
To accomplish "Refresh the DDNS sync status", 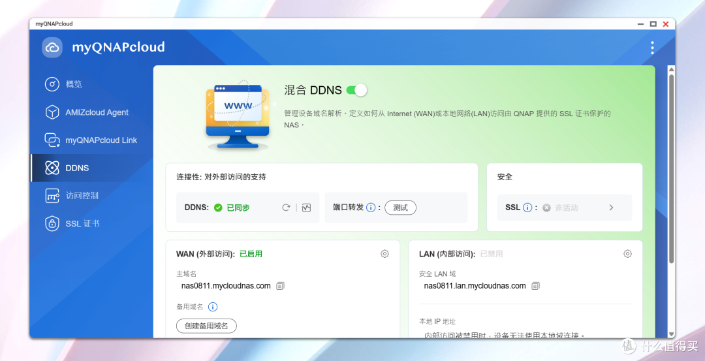I will coord(286,207).
